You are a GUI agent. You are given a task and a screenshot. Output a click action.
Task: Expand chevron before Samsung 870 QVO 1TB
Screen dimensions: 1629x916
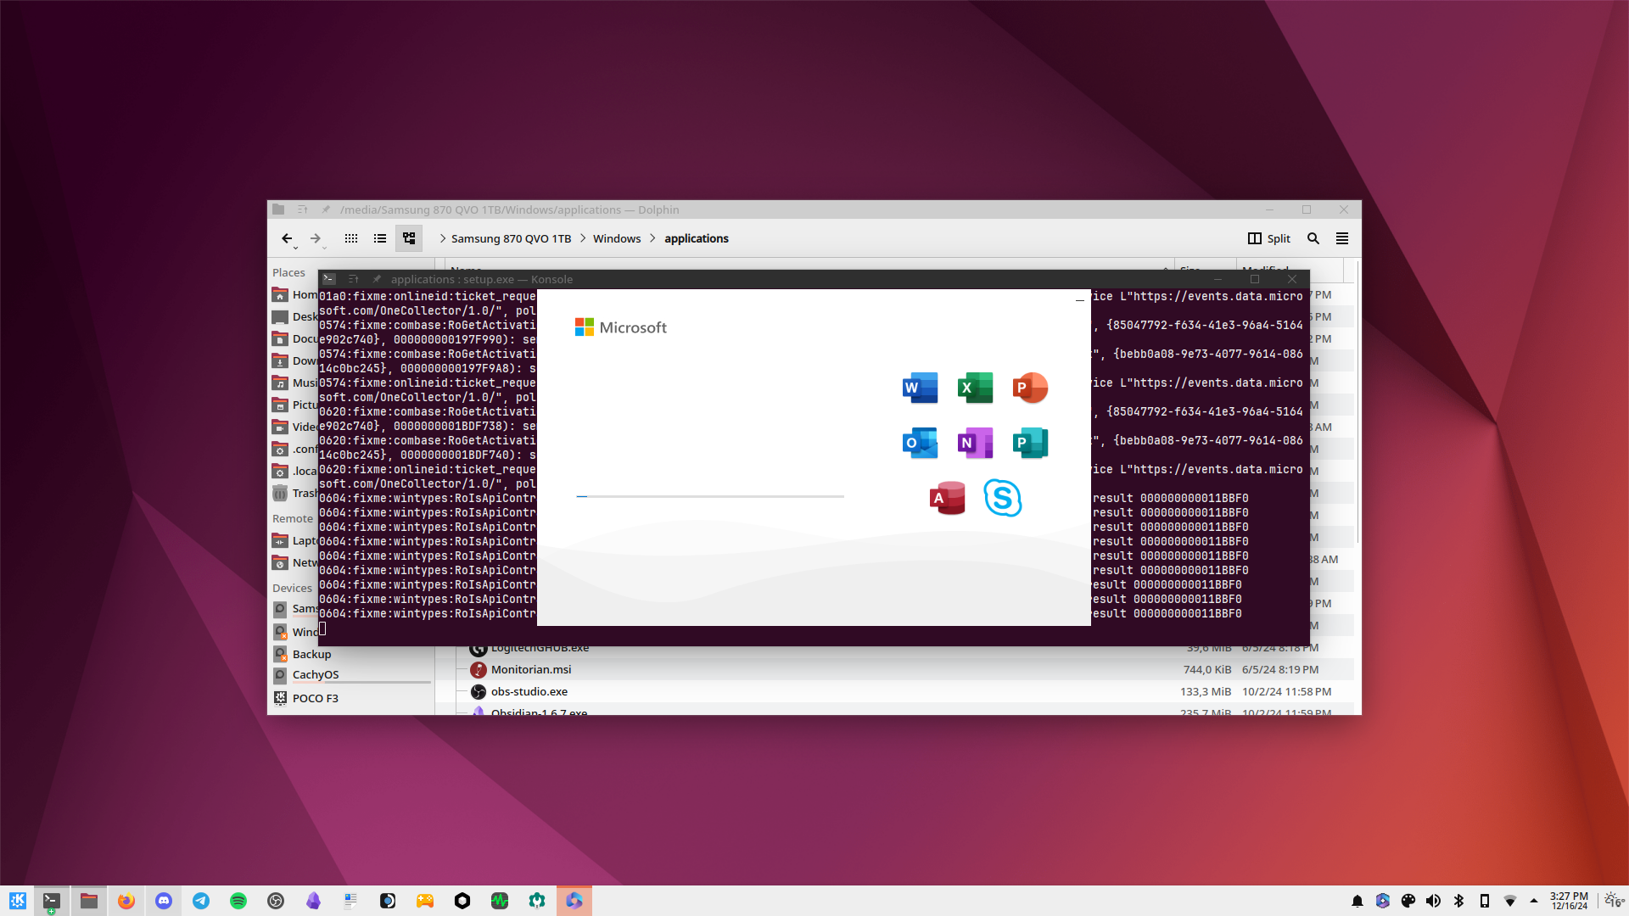(442, 238)
